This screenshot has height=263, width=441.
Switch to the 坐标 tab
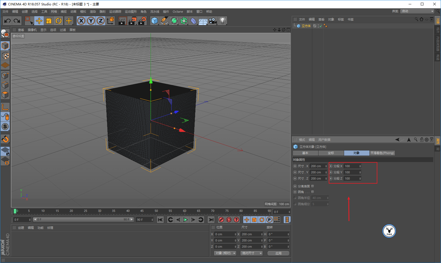[331, 153]
